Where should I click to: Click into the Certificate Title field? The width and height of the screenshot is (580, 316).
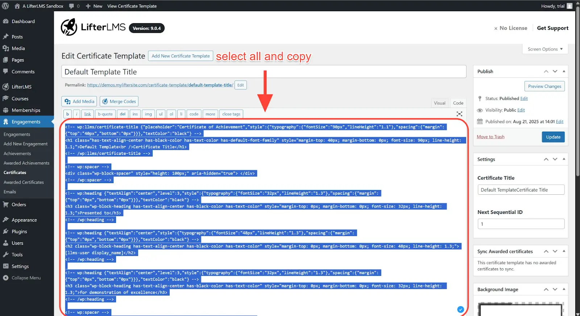click(x=521, y=190)
